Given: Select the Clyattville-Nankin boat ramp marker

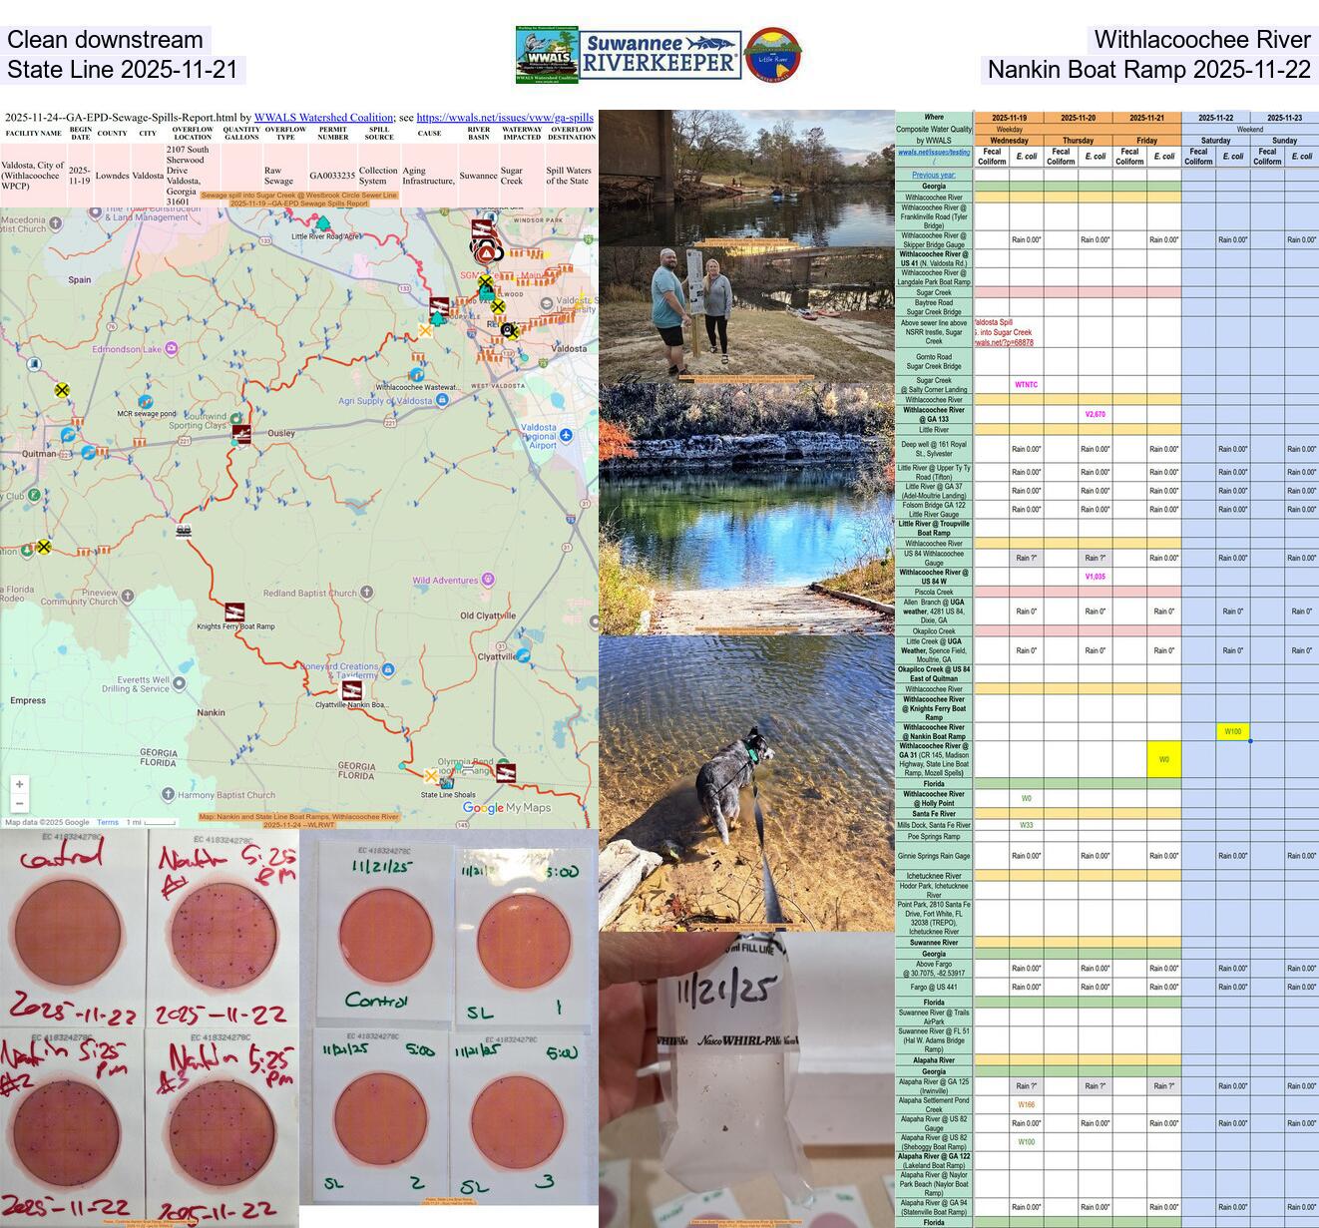Looking at the screenshot, I should 351,688.
